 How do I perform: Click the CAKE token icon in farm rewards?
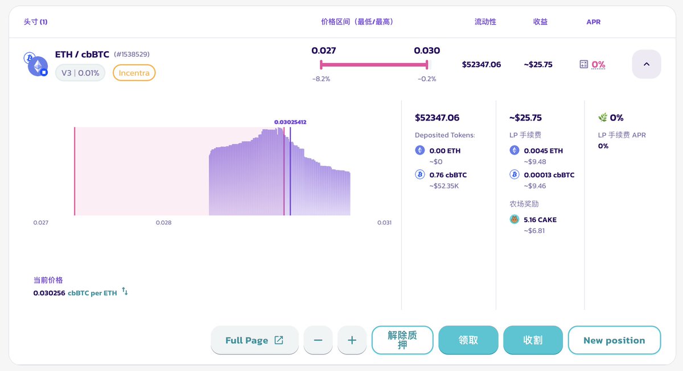(x=514, y=219)
